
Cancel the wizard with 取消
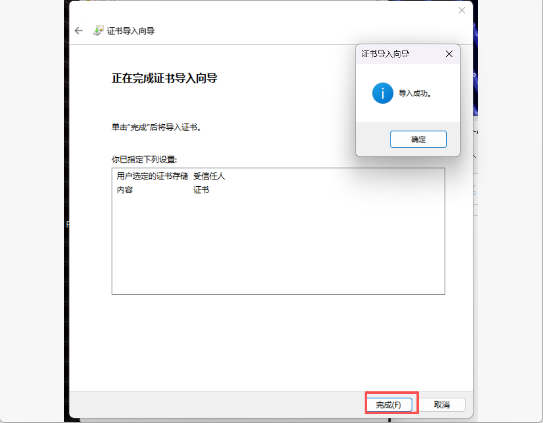click(442, 405)
